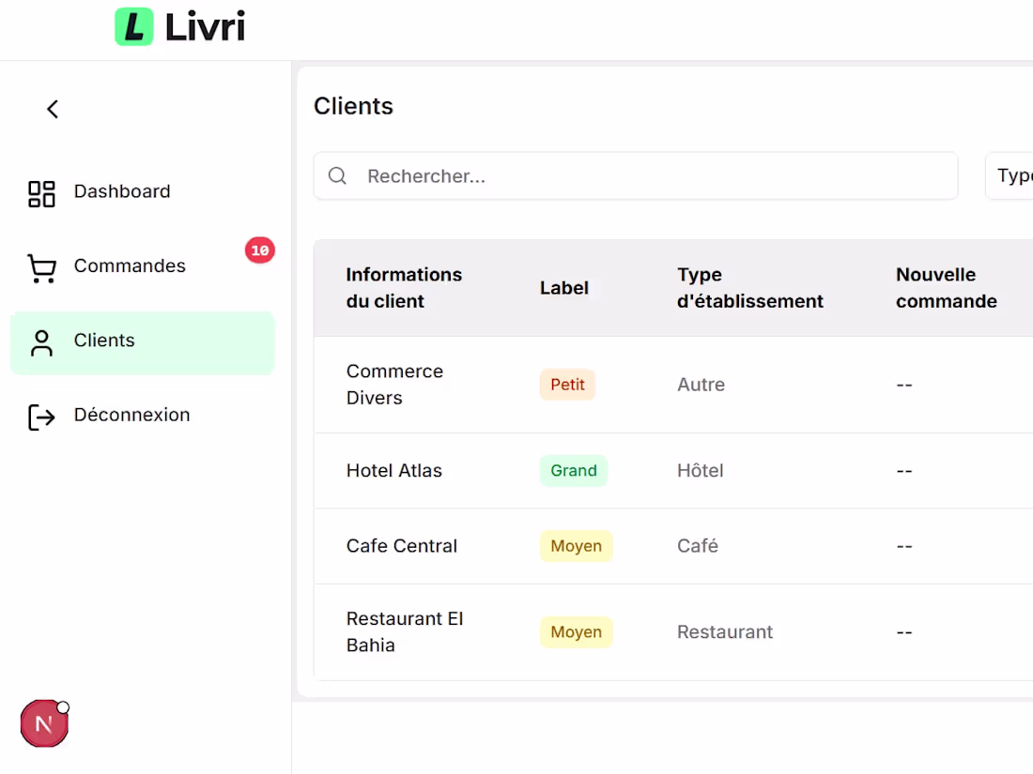Click the Café establishment type cell
This screenshot has width=1033, height=774.
(x=697, y=546)
